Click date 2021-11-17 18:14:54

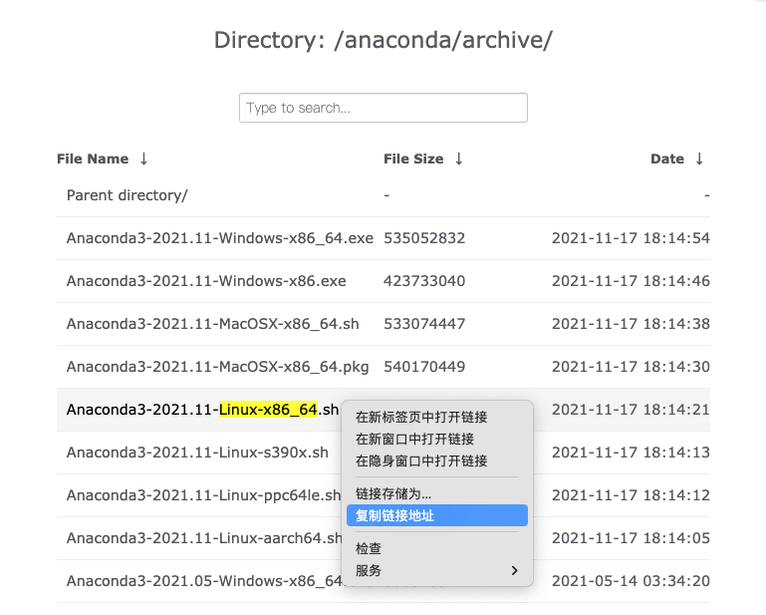(x=631, y=238)
